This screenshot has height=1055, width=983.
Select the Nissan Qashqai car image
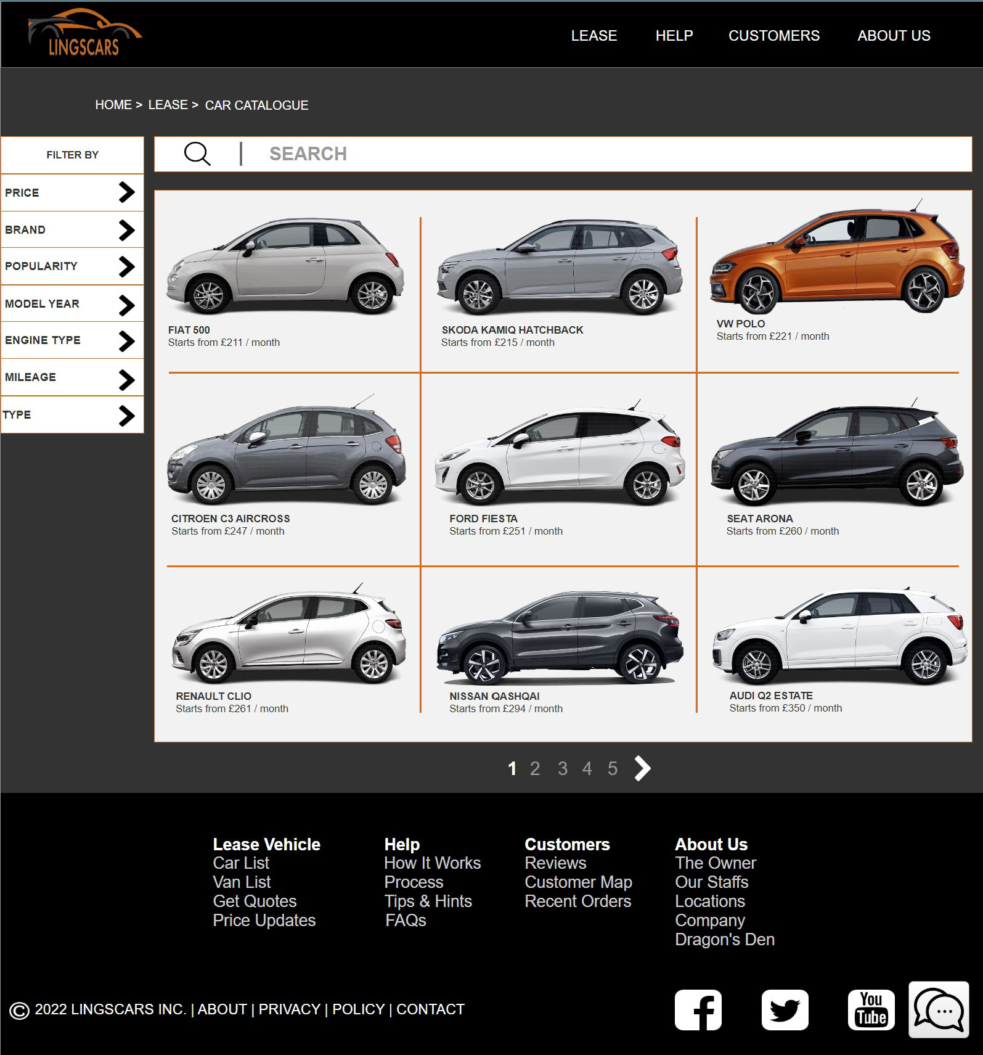(x=560, y=638)
